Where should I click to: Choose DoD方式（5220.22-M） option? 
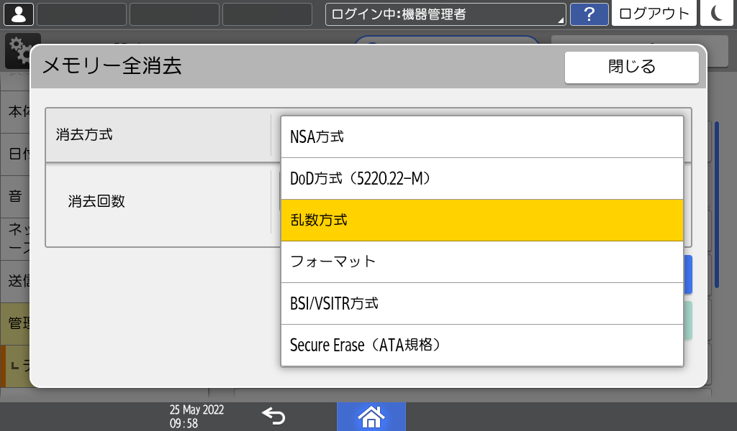[x=481, y=178]
